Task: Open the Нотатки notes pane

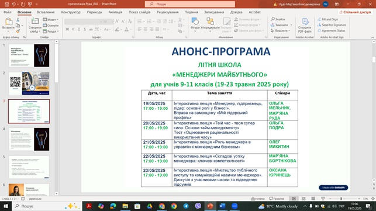Action: (x=258, y=199)
